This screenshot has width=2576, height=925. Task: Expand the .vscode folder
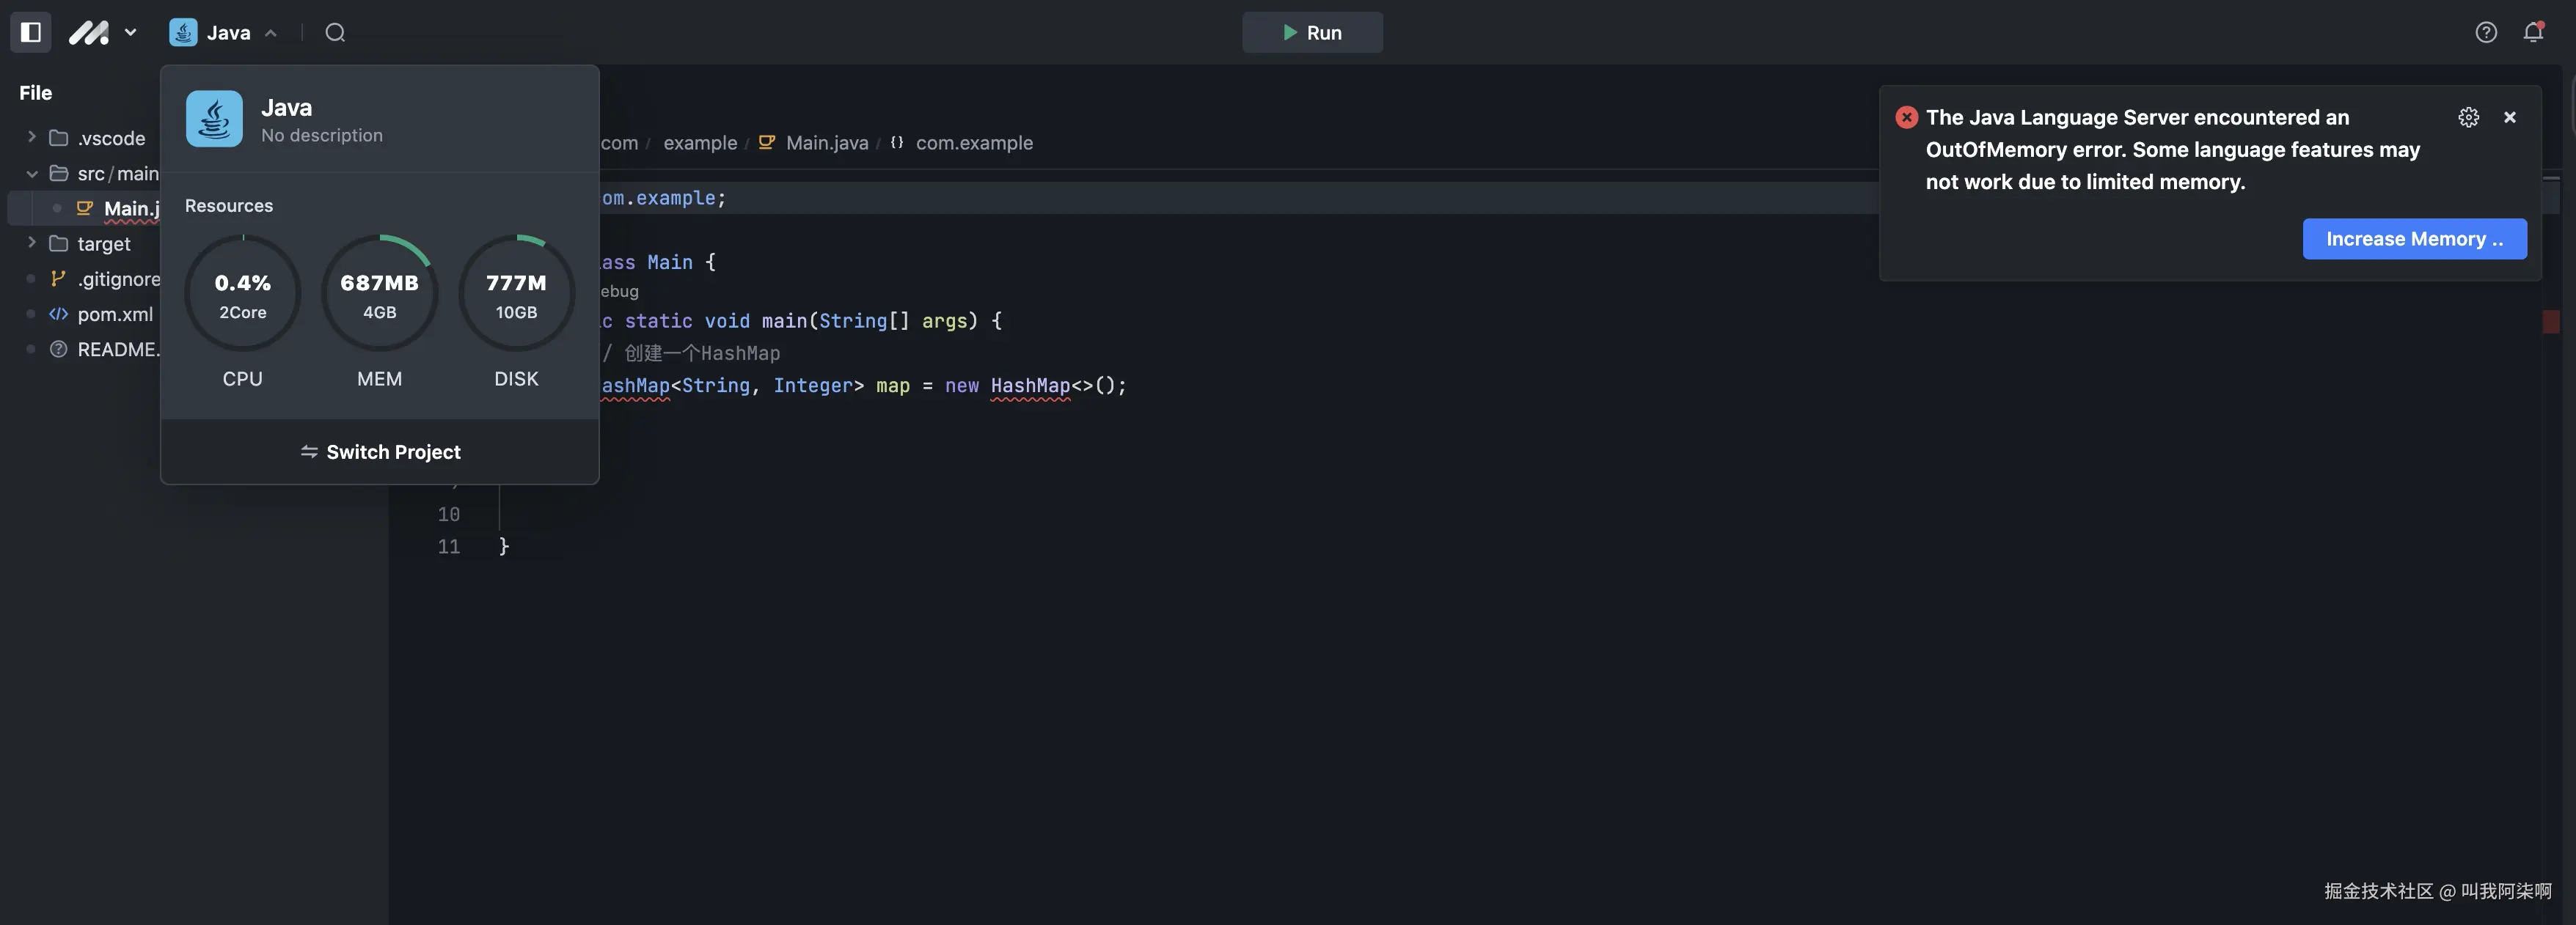110,138
